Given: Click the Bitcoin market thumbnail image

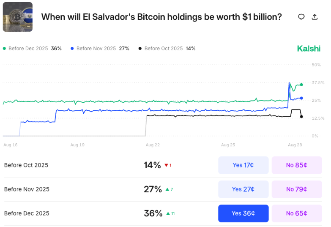Looking at the screenshot, I should pos(18,17).
